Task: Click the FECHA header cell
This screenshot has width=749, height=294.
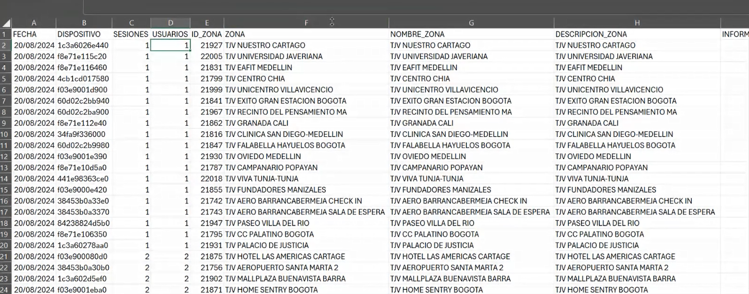Action: tap(34, 34)
